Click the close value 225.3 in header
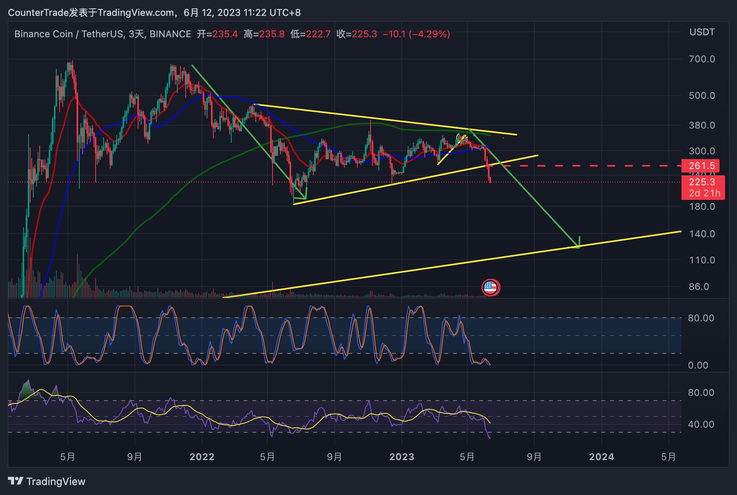 [364, 34]
